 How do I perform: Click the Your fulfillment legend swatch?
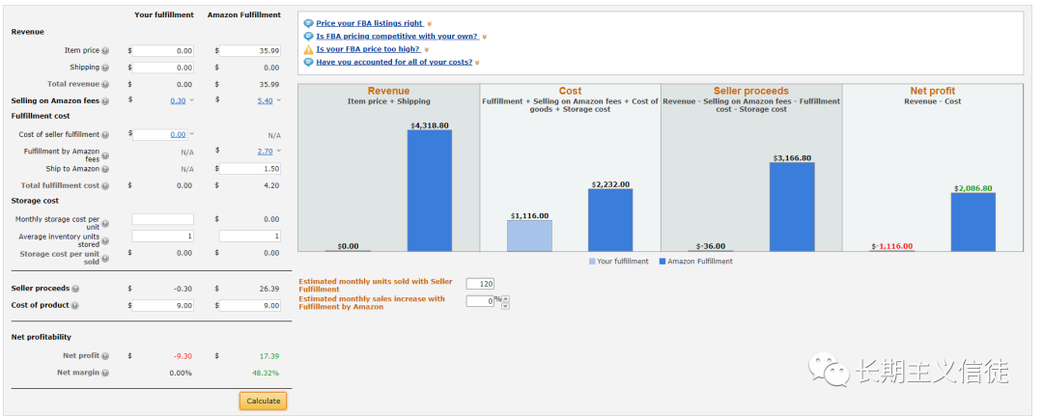coord(593,262)
